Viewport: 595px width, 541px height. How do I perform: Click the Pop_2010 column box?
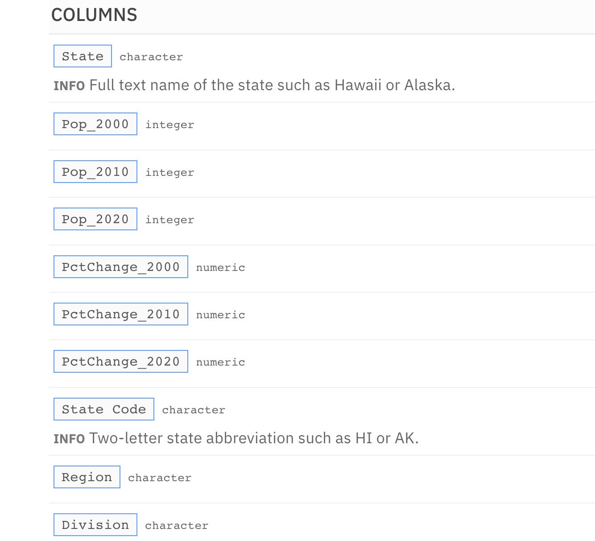95,172
